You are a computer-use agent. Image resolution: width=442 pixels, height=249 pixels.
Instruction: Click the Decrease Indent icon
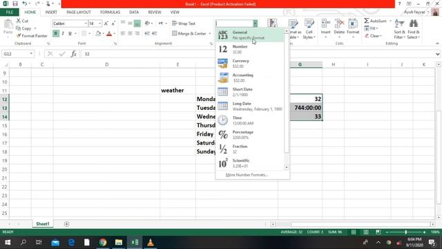(x=147, y=33)
